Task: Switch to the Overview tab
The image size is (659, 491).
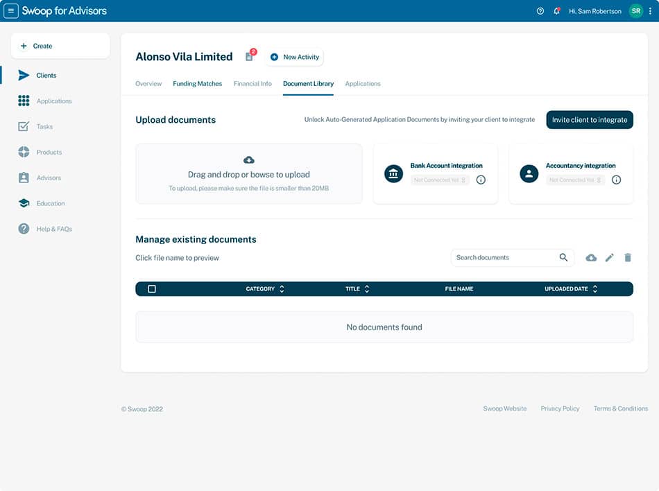Action: pyautogui.click(x=148, y=84)
